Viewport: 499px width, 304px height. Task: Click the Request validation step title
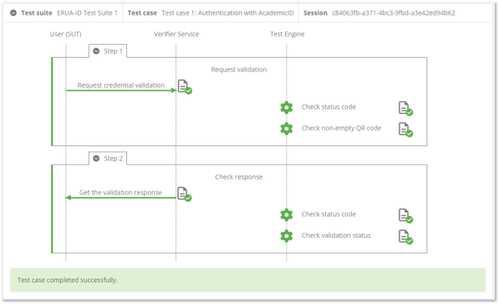pos(239,69)
